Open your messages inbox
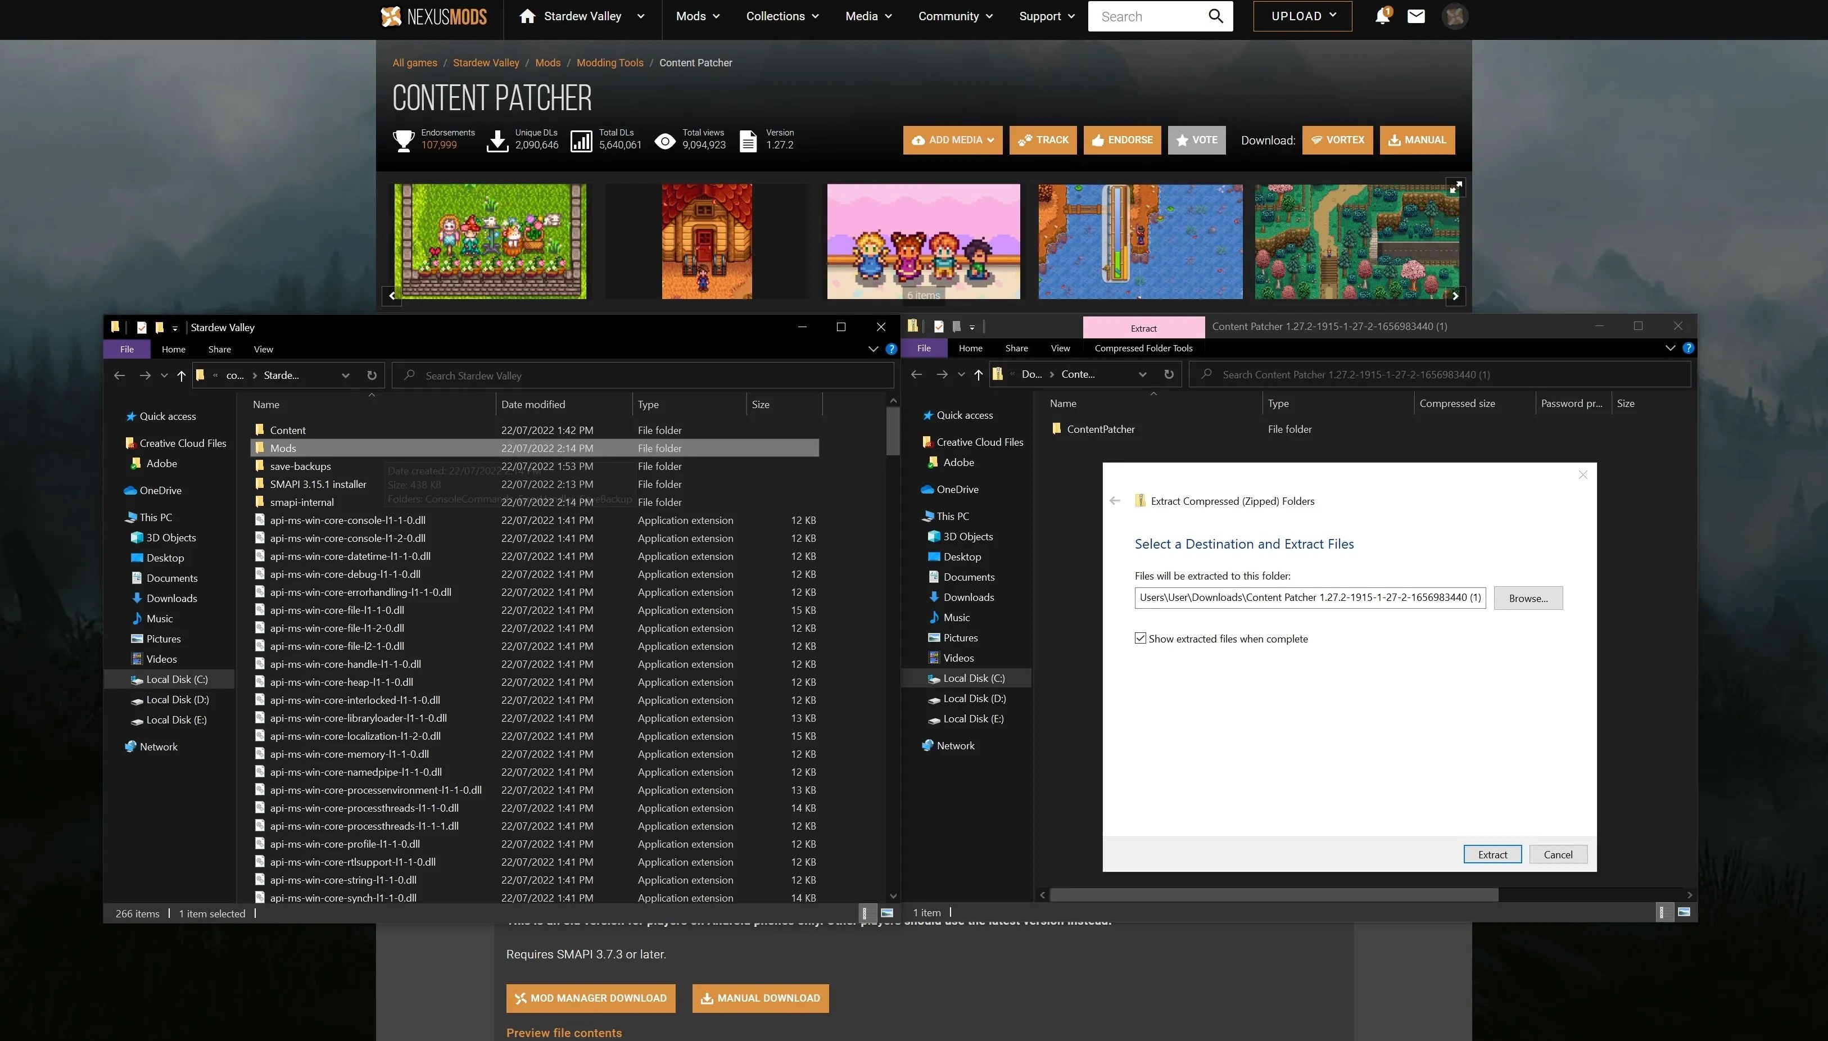Image resolution: width=1828 pixels, height=1041 pixels. pyautogui.click(x=1415, y=16)
